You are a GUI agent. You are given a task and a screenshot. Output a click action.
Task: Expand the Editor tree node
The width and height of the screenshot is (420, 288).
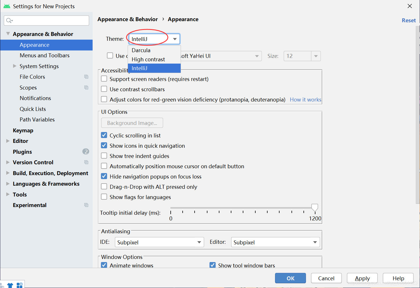pyautogui.click(x=8, y=141)
